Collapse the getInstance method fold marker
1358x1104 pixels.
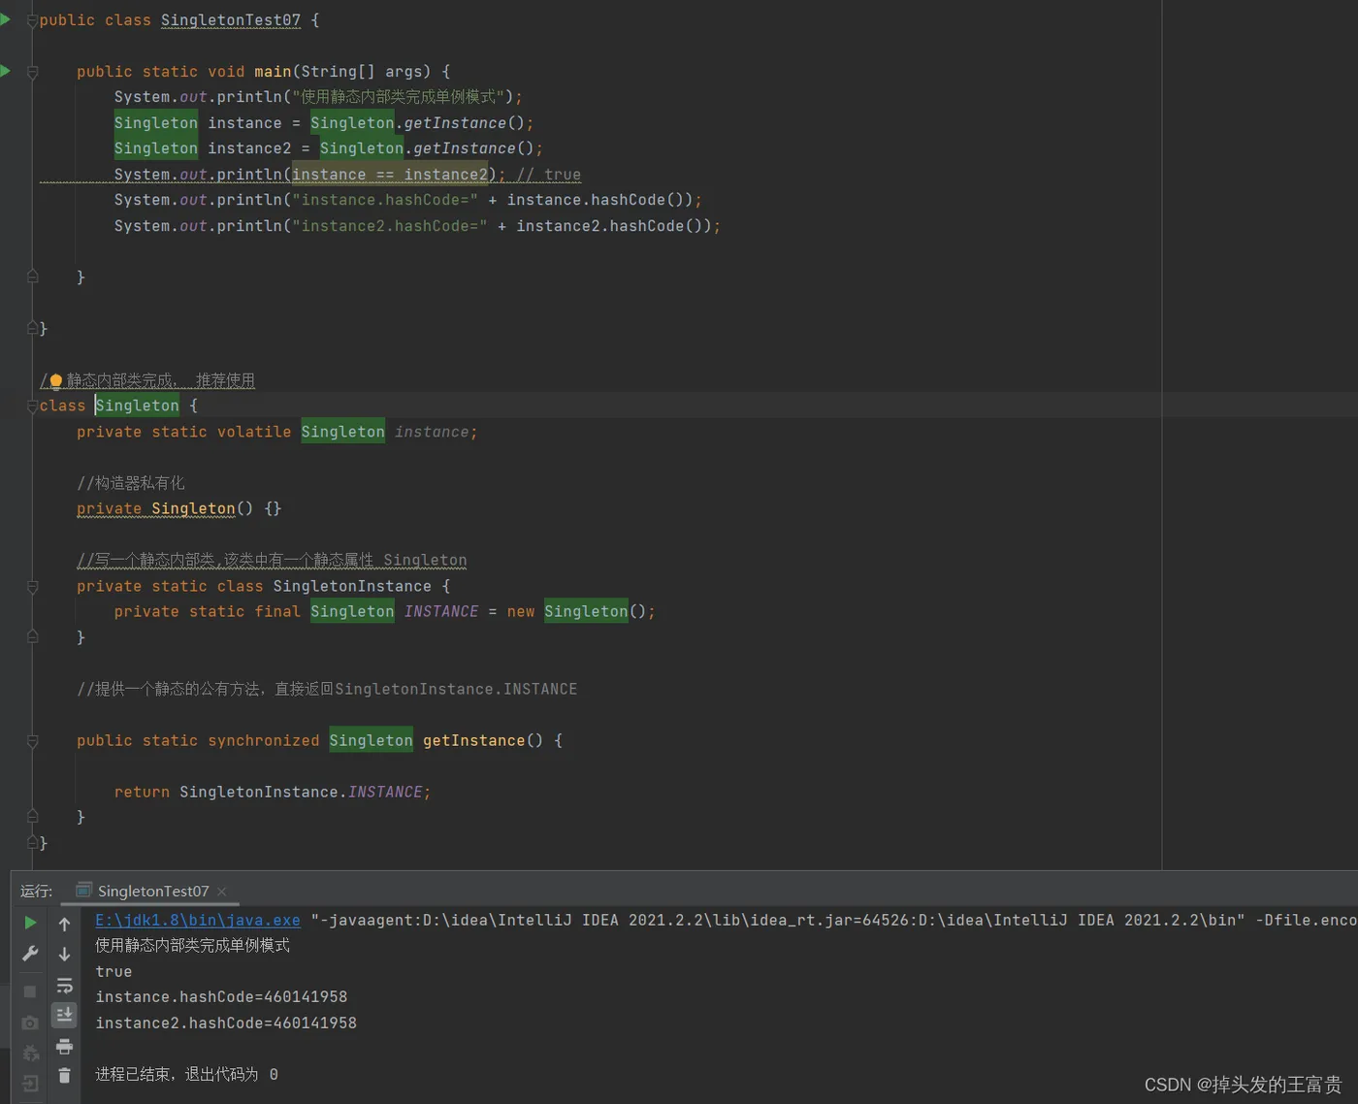[x=32, y=741]
